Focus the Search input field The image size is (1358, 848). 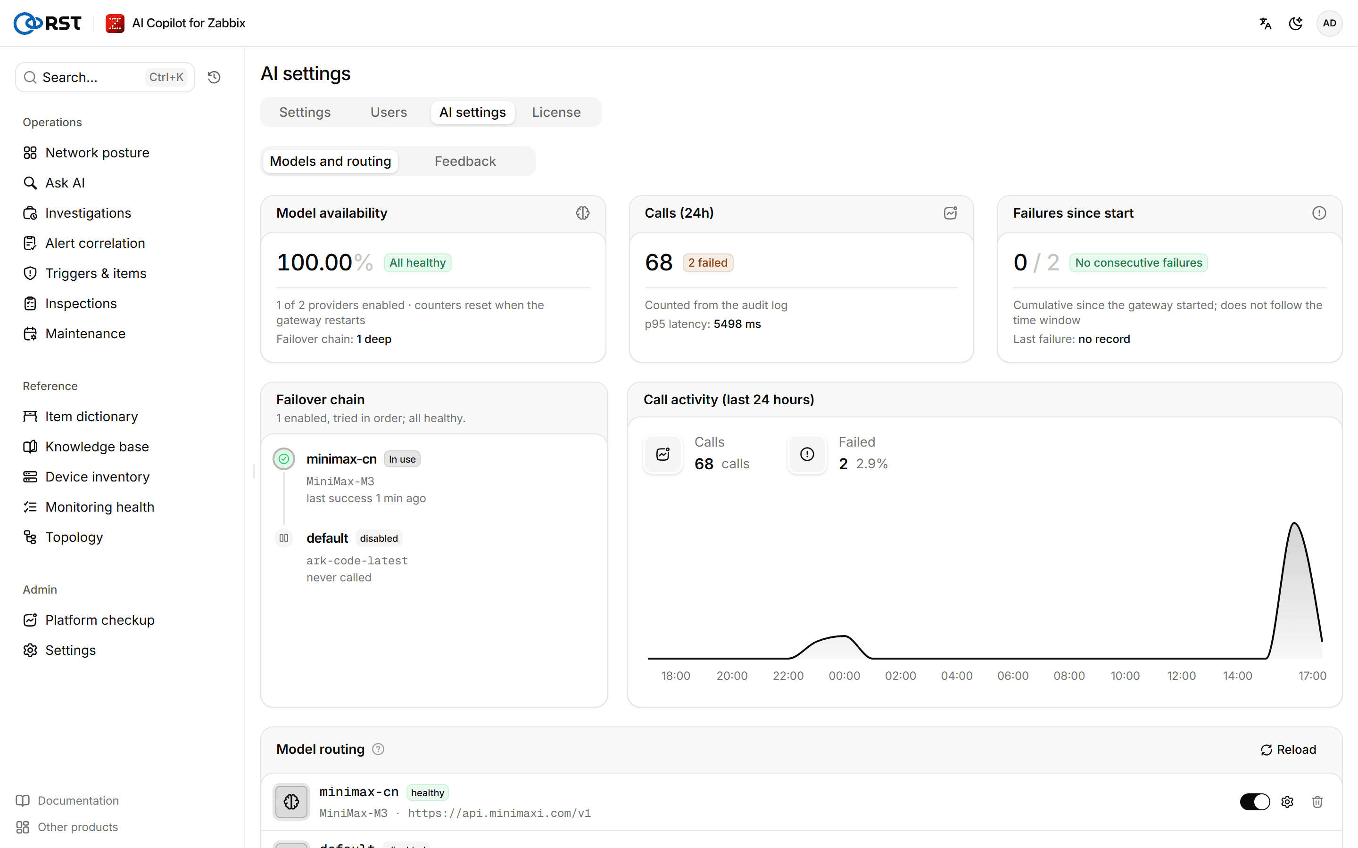tap(105, 77)
